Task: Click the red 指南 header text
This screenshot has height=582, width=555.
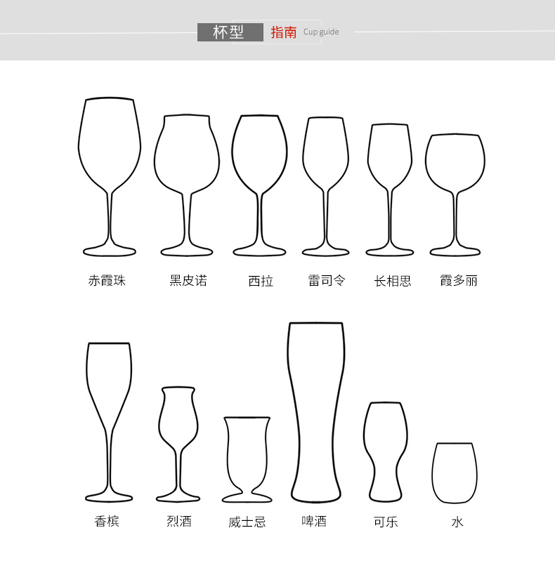Action: tap(283, 32)
